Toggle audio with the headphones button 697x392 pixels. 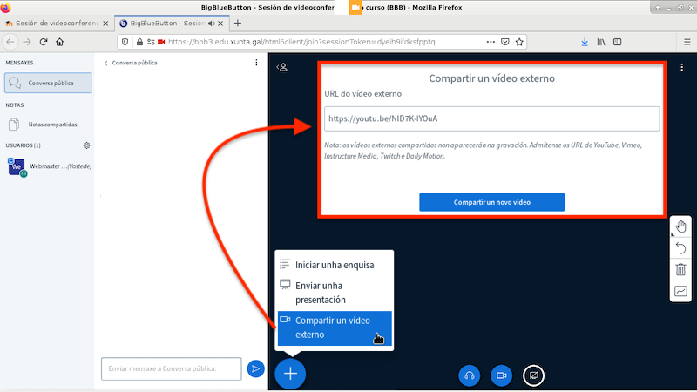pyautogui.click(x=470, y=375)
